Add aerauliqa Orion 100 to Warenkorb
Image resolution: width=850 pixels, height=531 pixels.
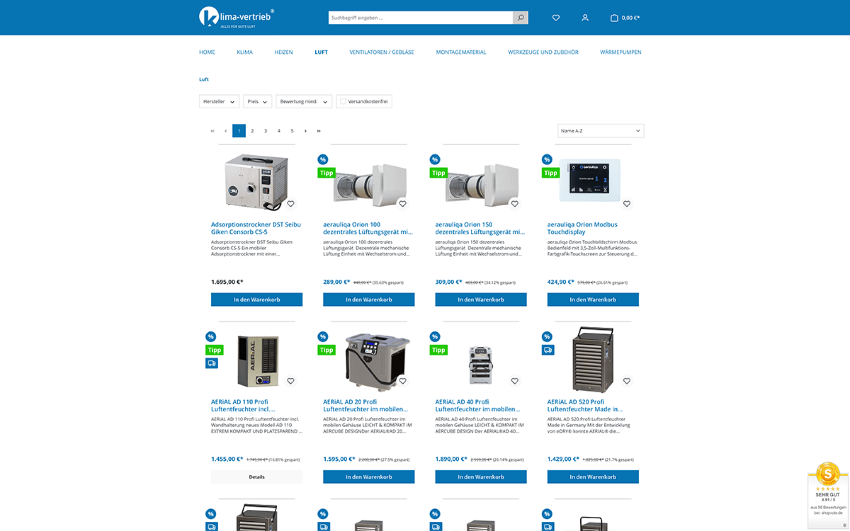[x=368, y=300]
